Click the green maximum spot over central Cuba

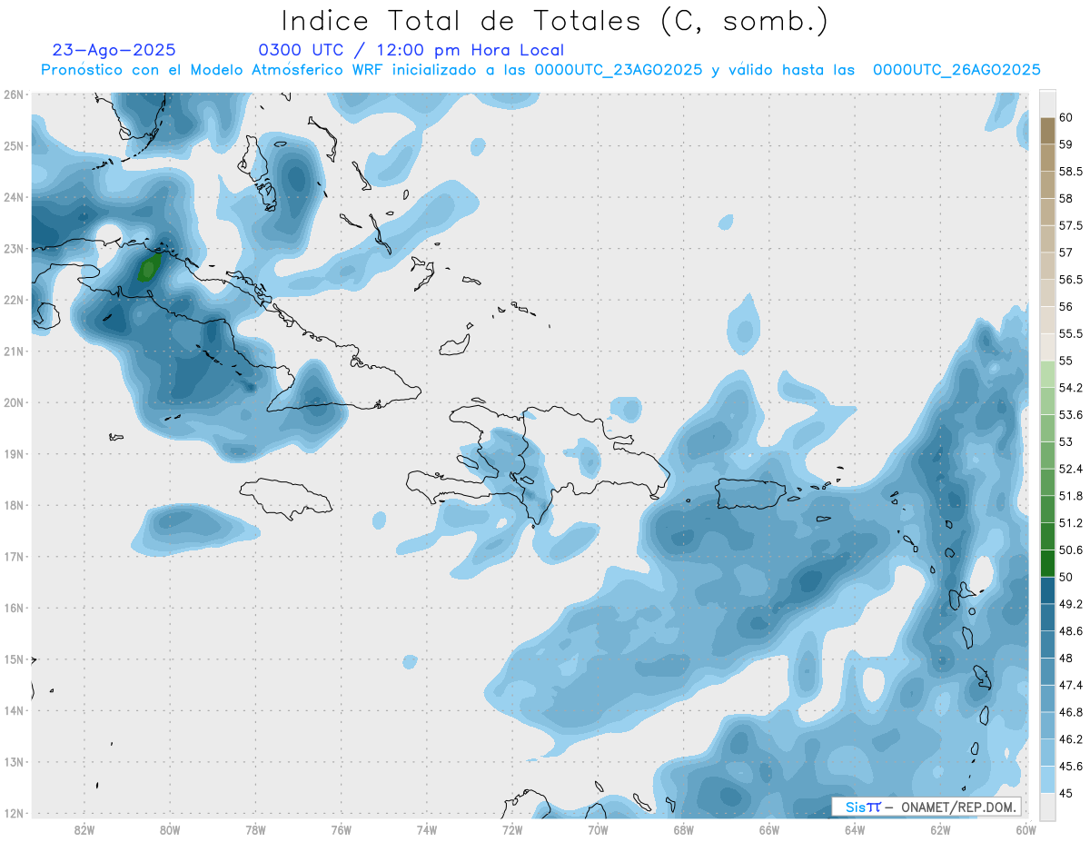150,268
